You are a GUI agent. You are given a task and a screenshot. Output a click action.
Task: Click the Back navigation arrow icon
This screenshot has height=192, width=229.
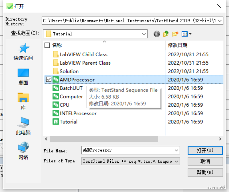click(157, 34)
